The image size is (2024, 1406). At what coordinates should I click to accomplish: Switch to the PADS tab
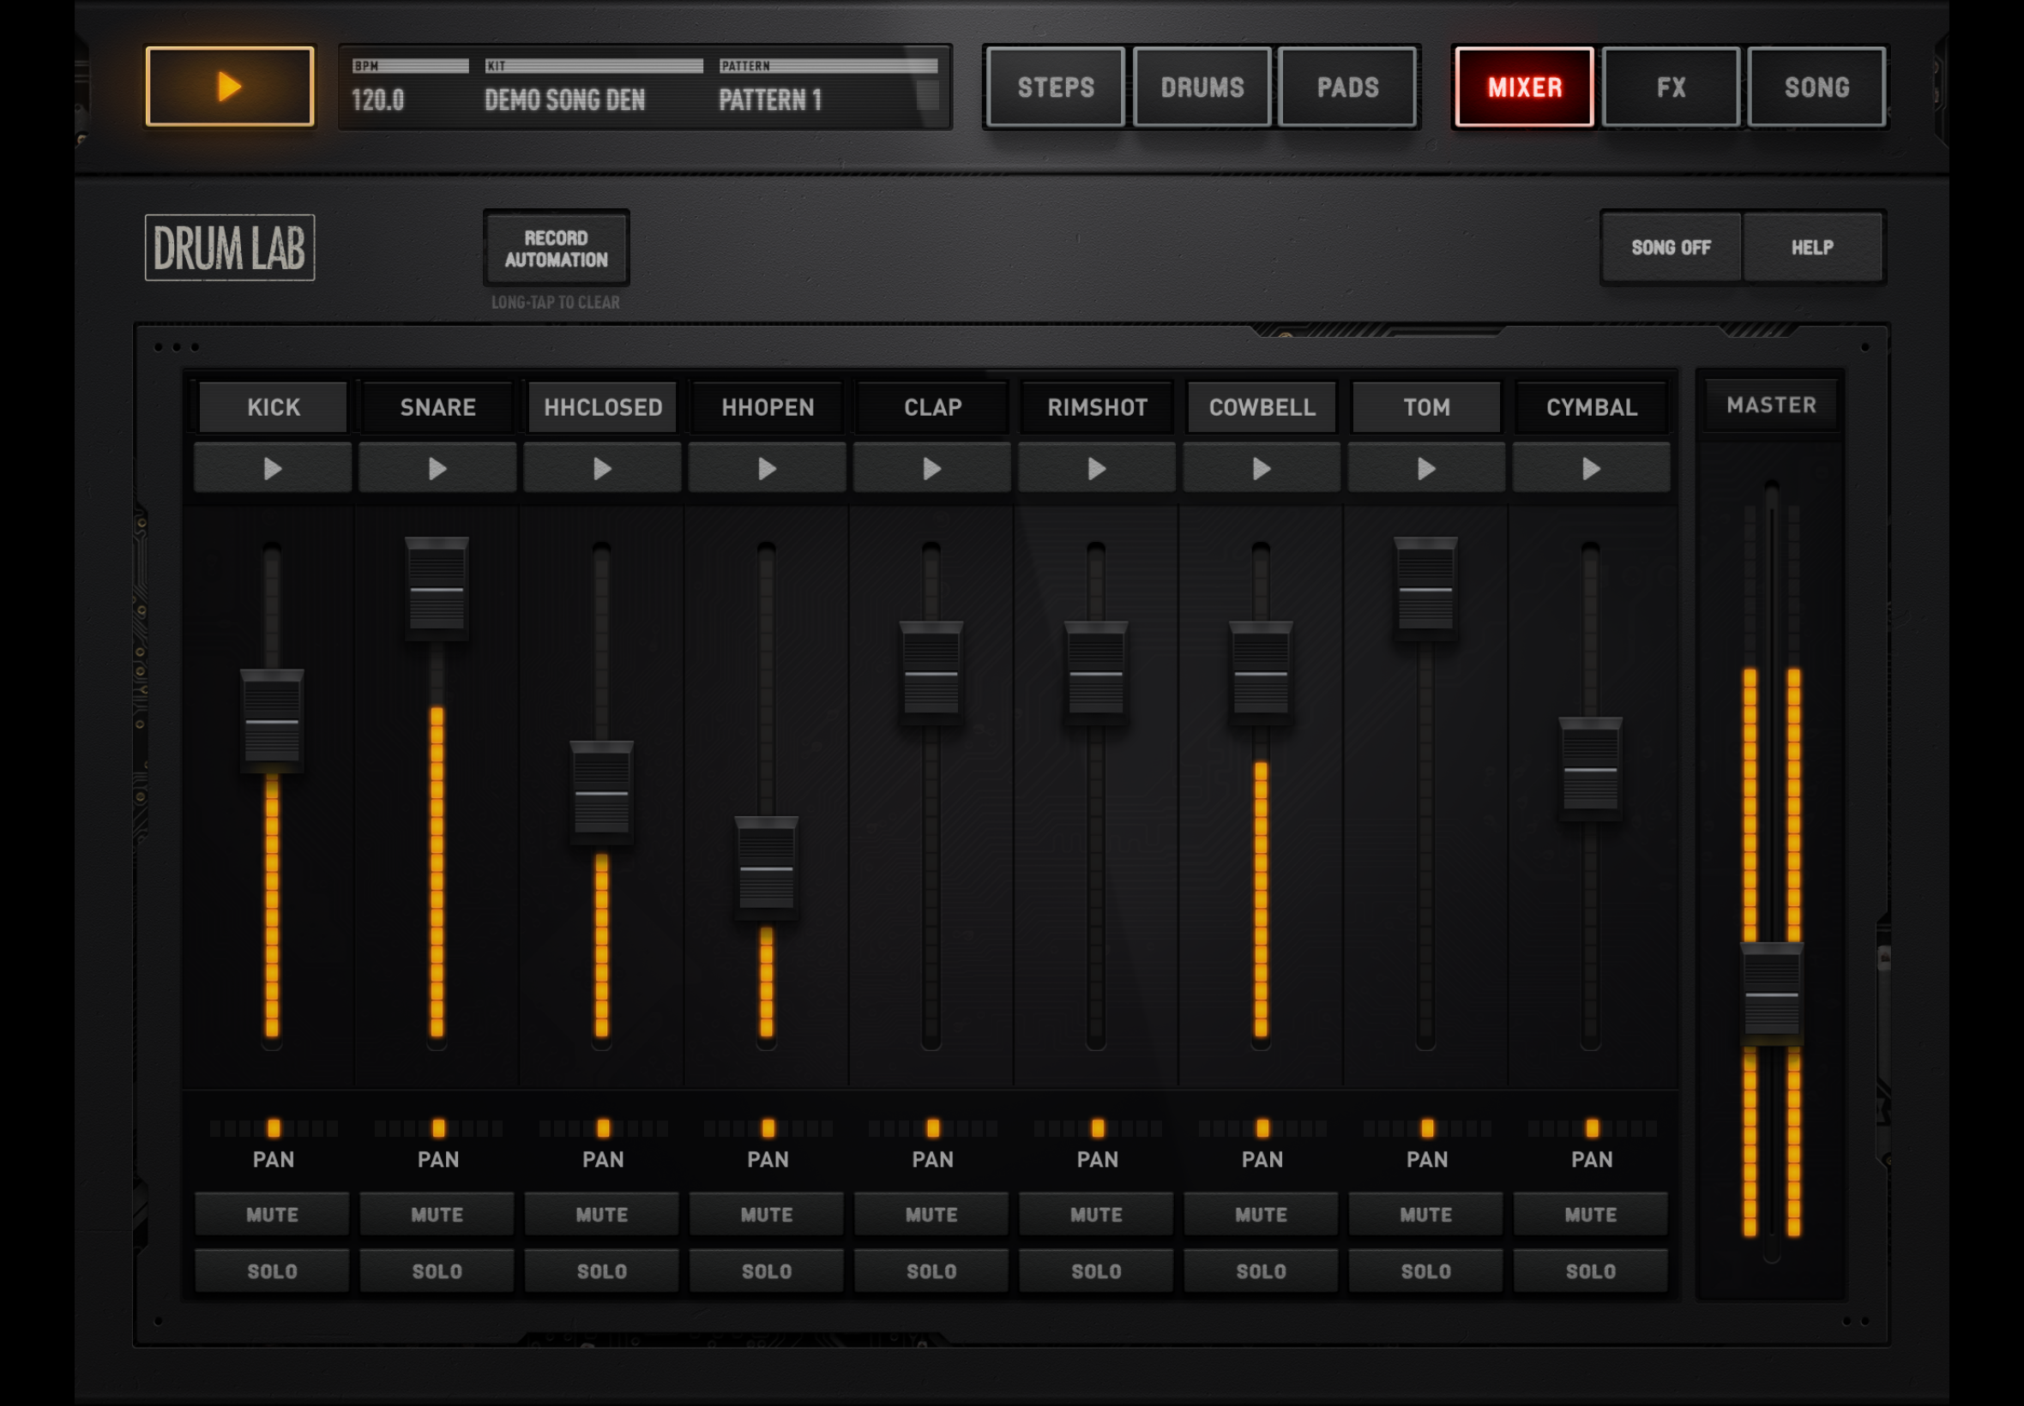click(x=1347, y=87)
